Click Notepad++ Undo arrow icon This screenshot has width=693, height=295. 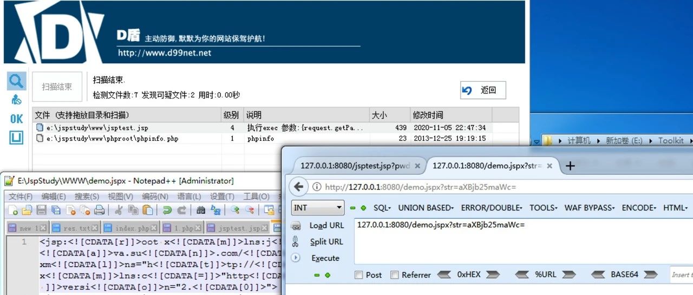tap(167, 210)
